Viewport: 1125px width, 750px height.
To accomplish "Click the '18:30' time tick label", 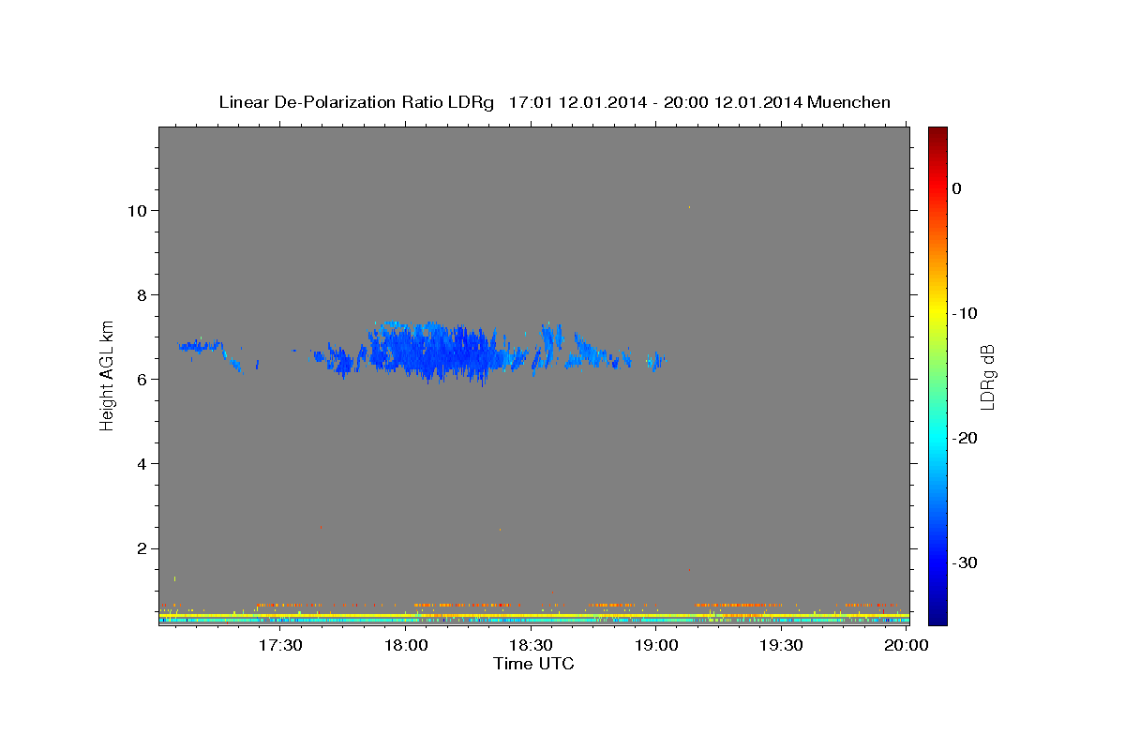I will [x=531, y=646].
